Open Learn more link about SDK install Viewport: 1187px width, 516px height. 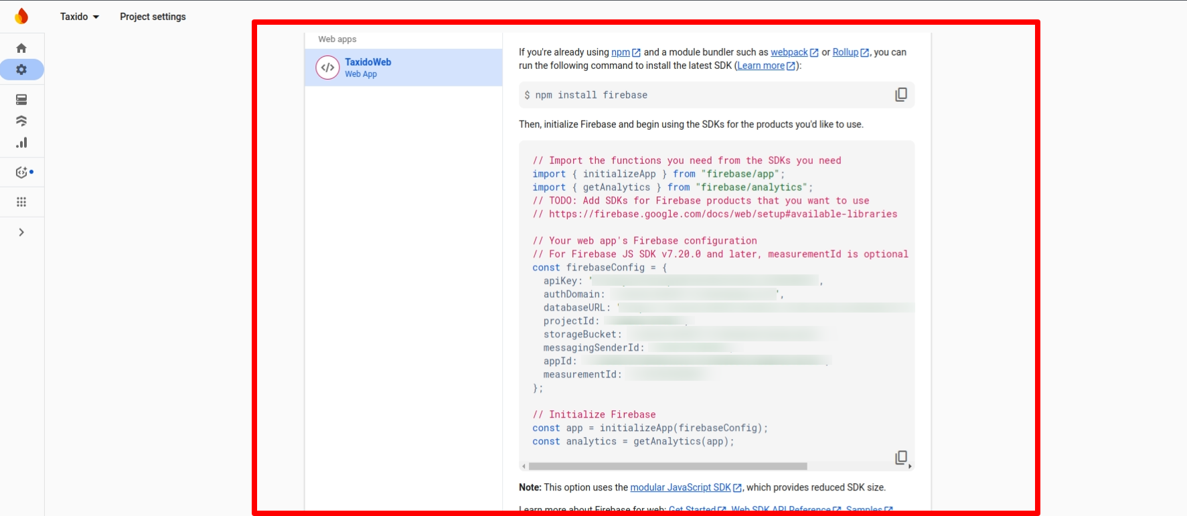[x=761, y=66]
